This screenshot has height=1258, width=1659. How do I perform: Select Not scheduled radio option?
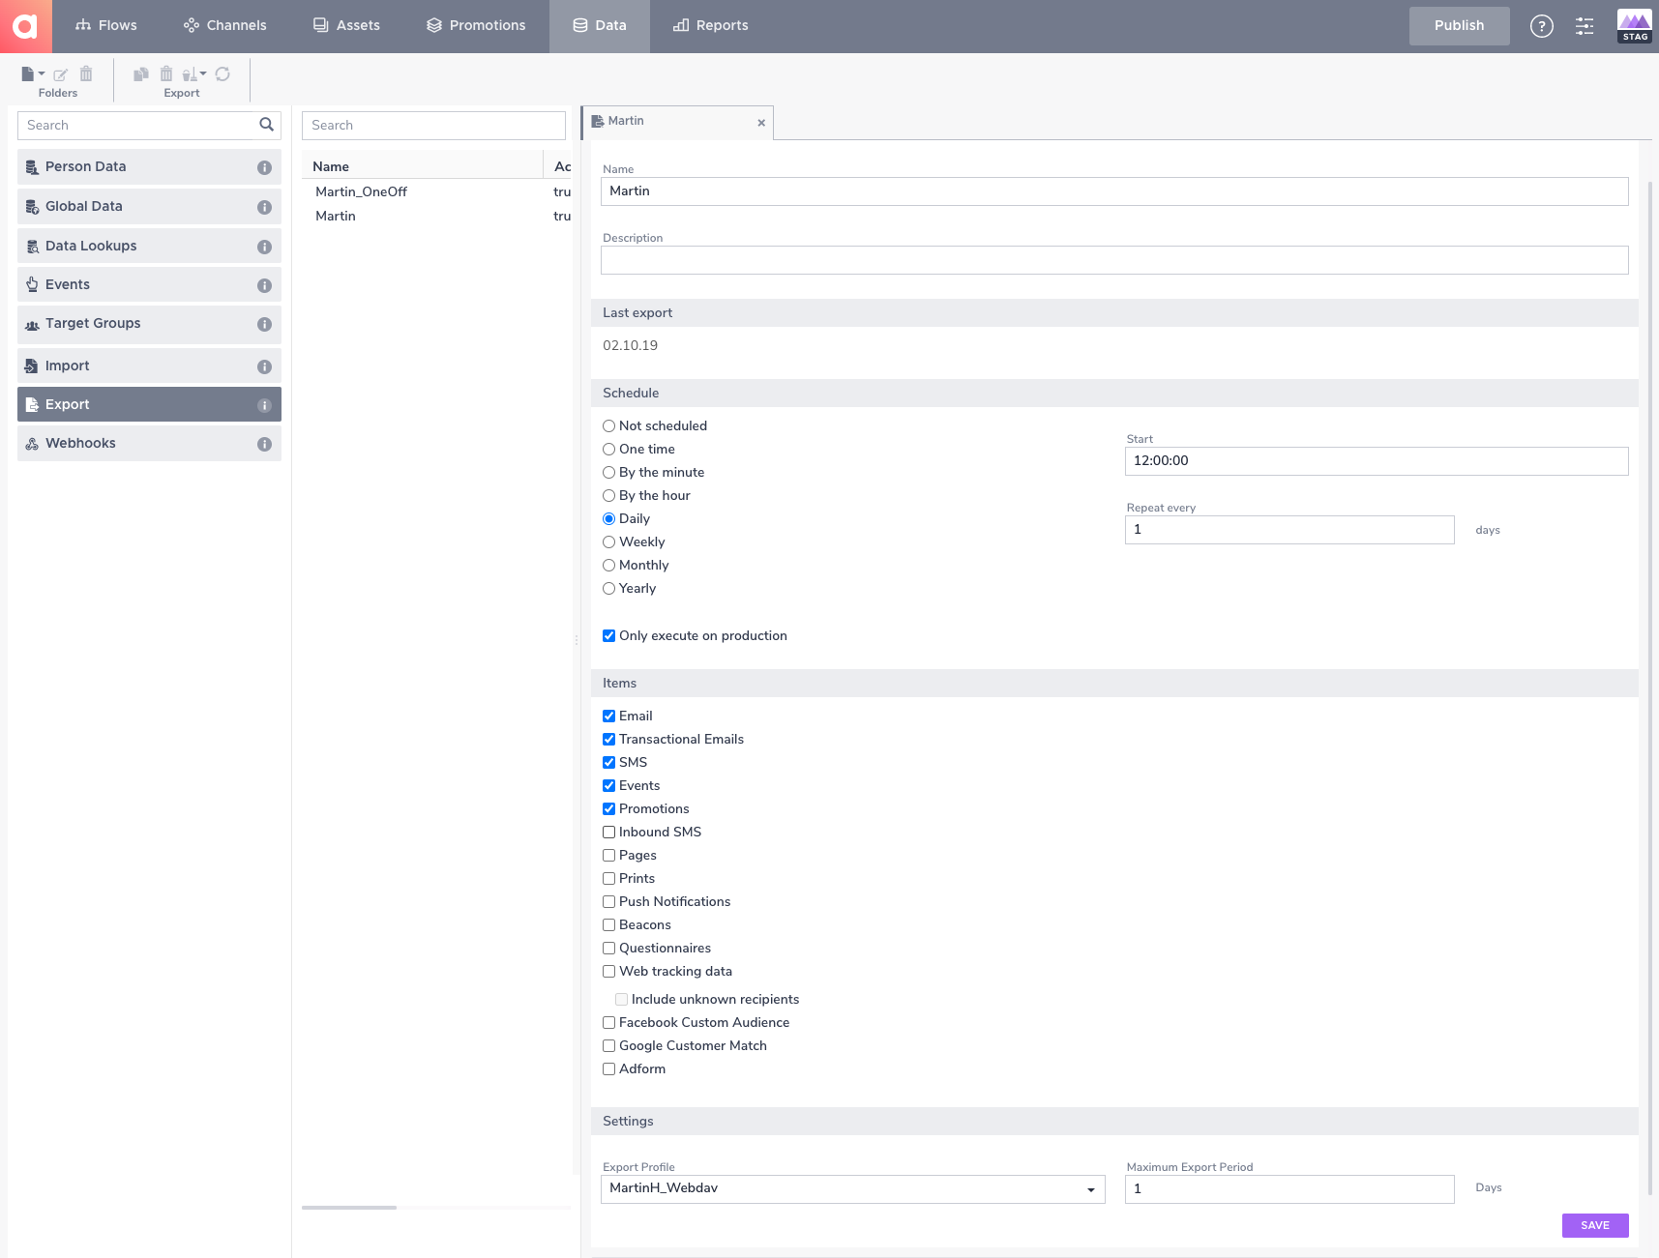[609, 426]
